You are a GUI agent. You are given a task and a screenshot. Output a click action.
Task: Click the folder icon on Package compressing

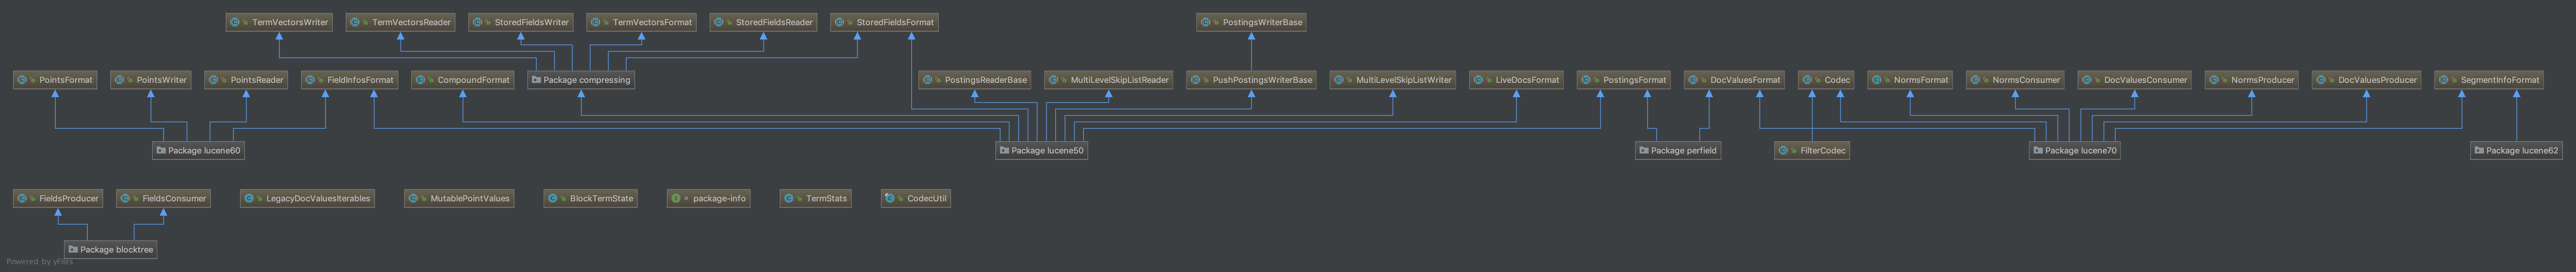[536, 80]
